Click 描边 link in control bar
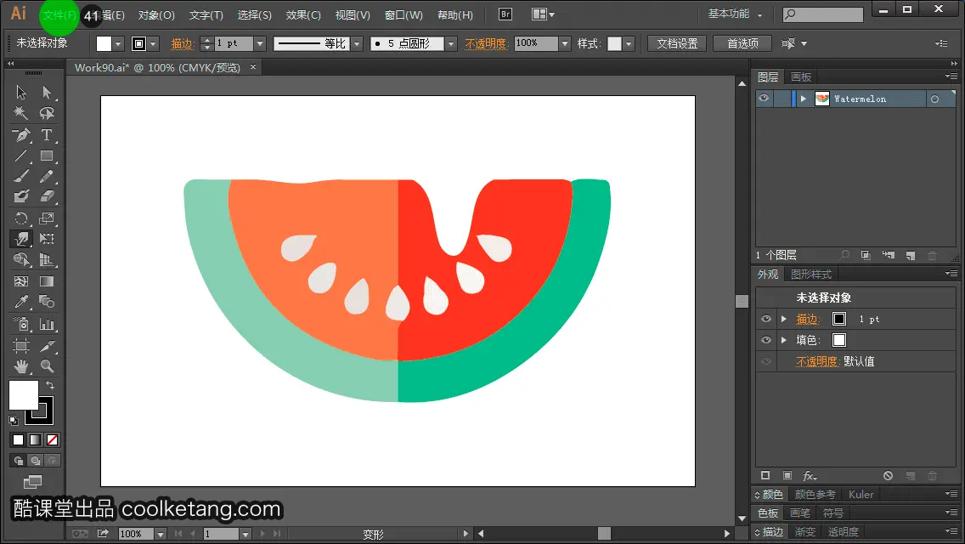 [182, 43]
